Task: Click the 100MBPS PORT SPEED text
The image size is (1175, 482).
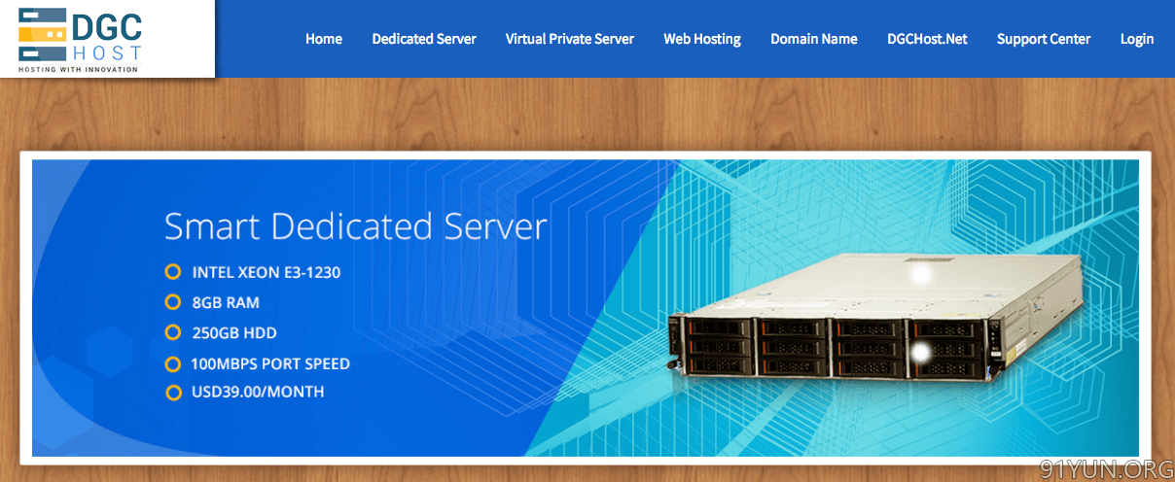Action: point(270,363)
